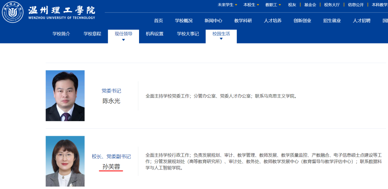Open 新闻中心 navigation item
The image size is (388, 189).
213,20
